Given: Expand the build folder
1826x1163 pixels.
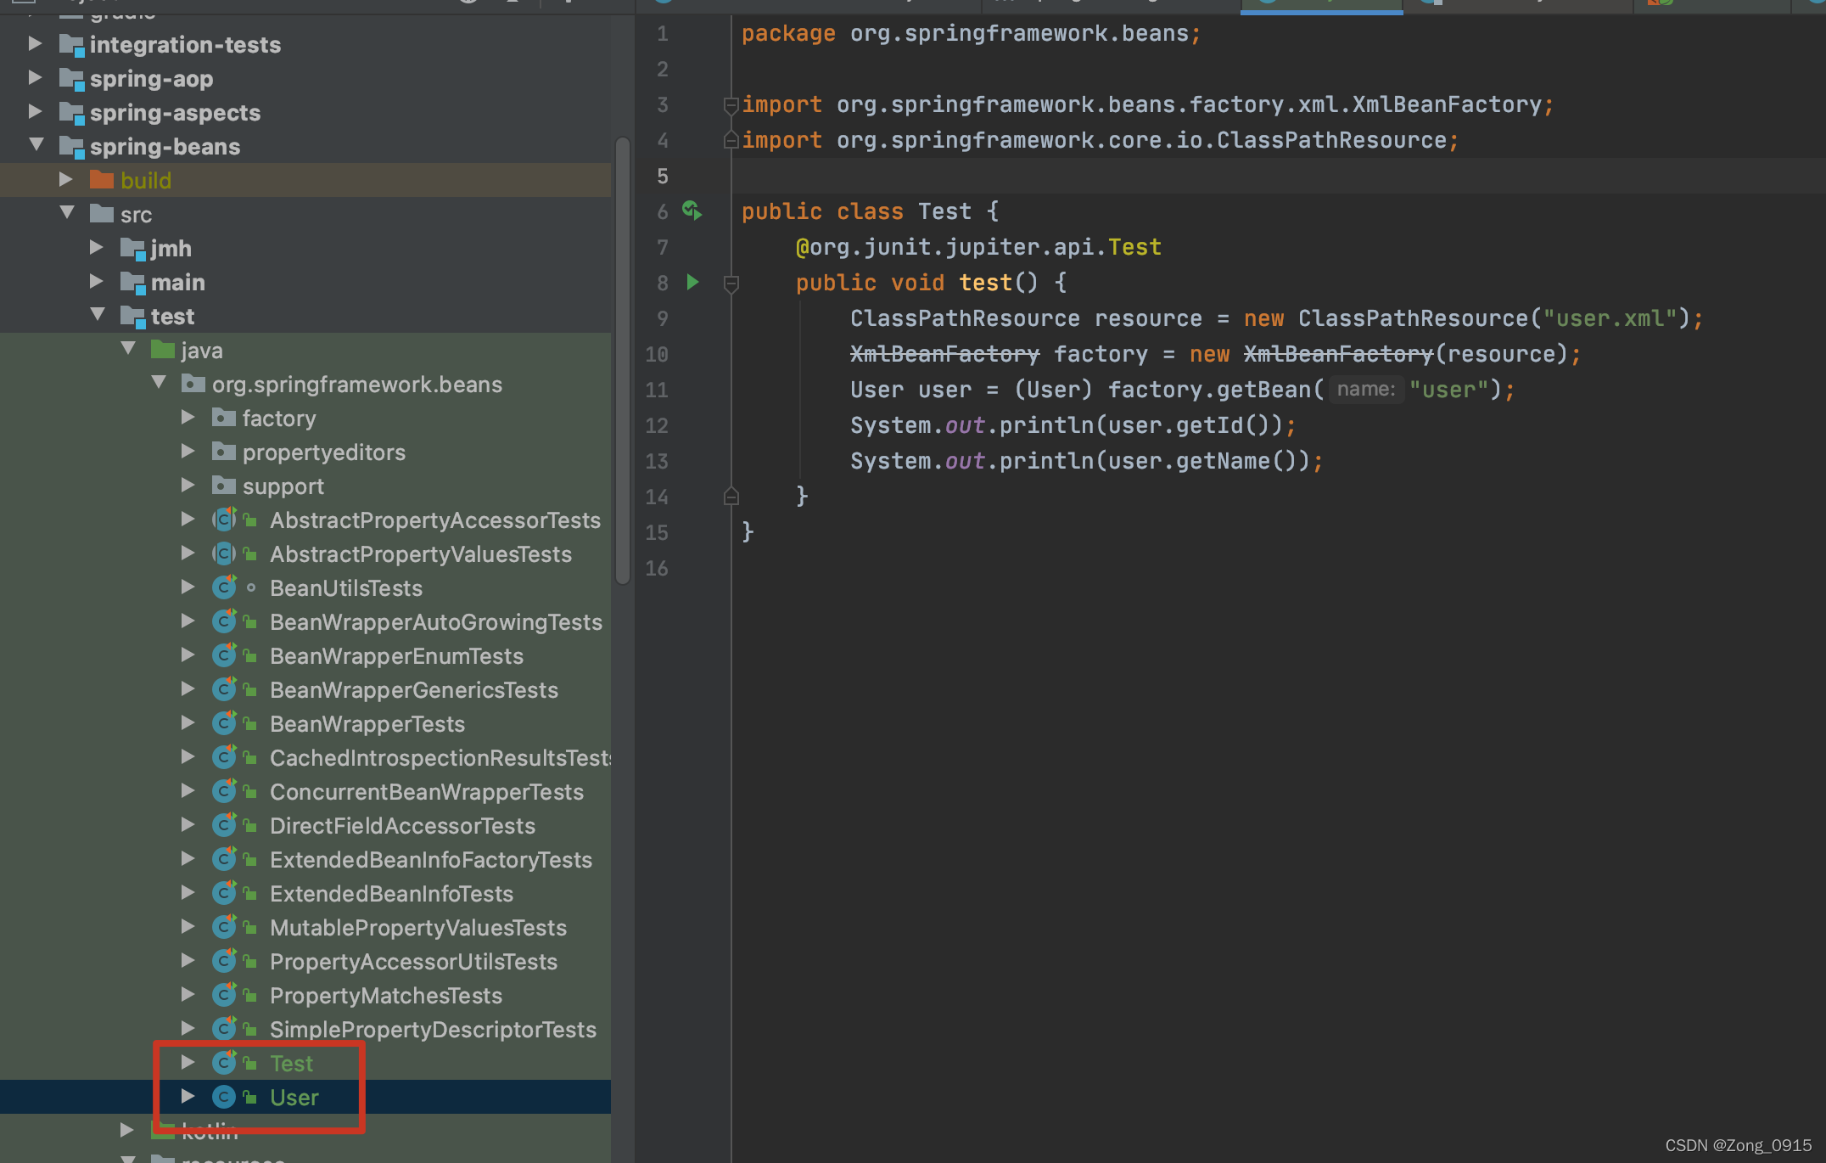Looking at the screenshot, I should (65, 179).
